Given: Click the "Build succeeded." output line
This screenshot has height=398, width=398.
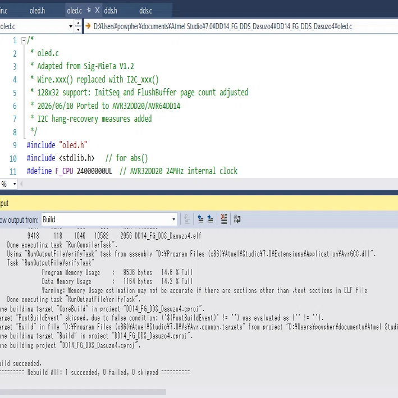Looking at the screenshot, I should (x=21, y=363).
